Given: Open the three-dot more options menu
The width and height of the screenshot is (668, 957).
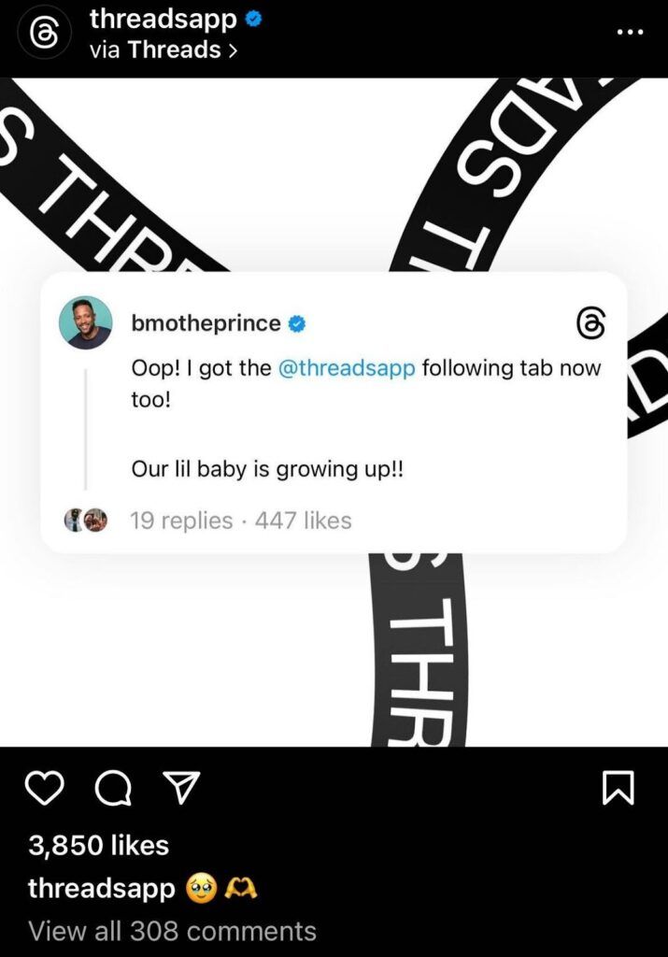Looking at the screenshot, I should coord(630,33).
